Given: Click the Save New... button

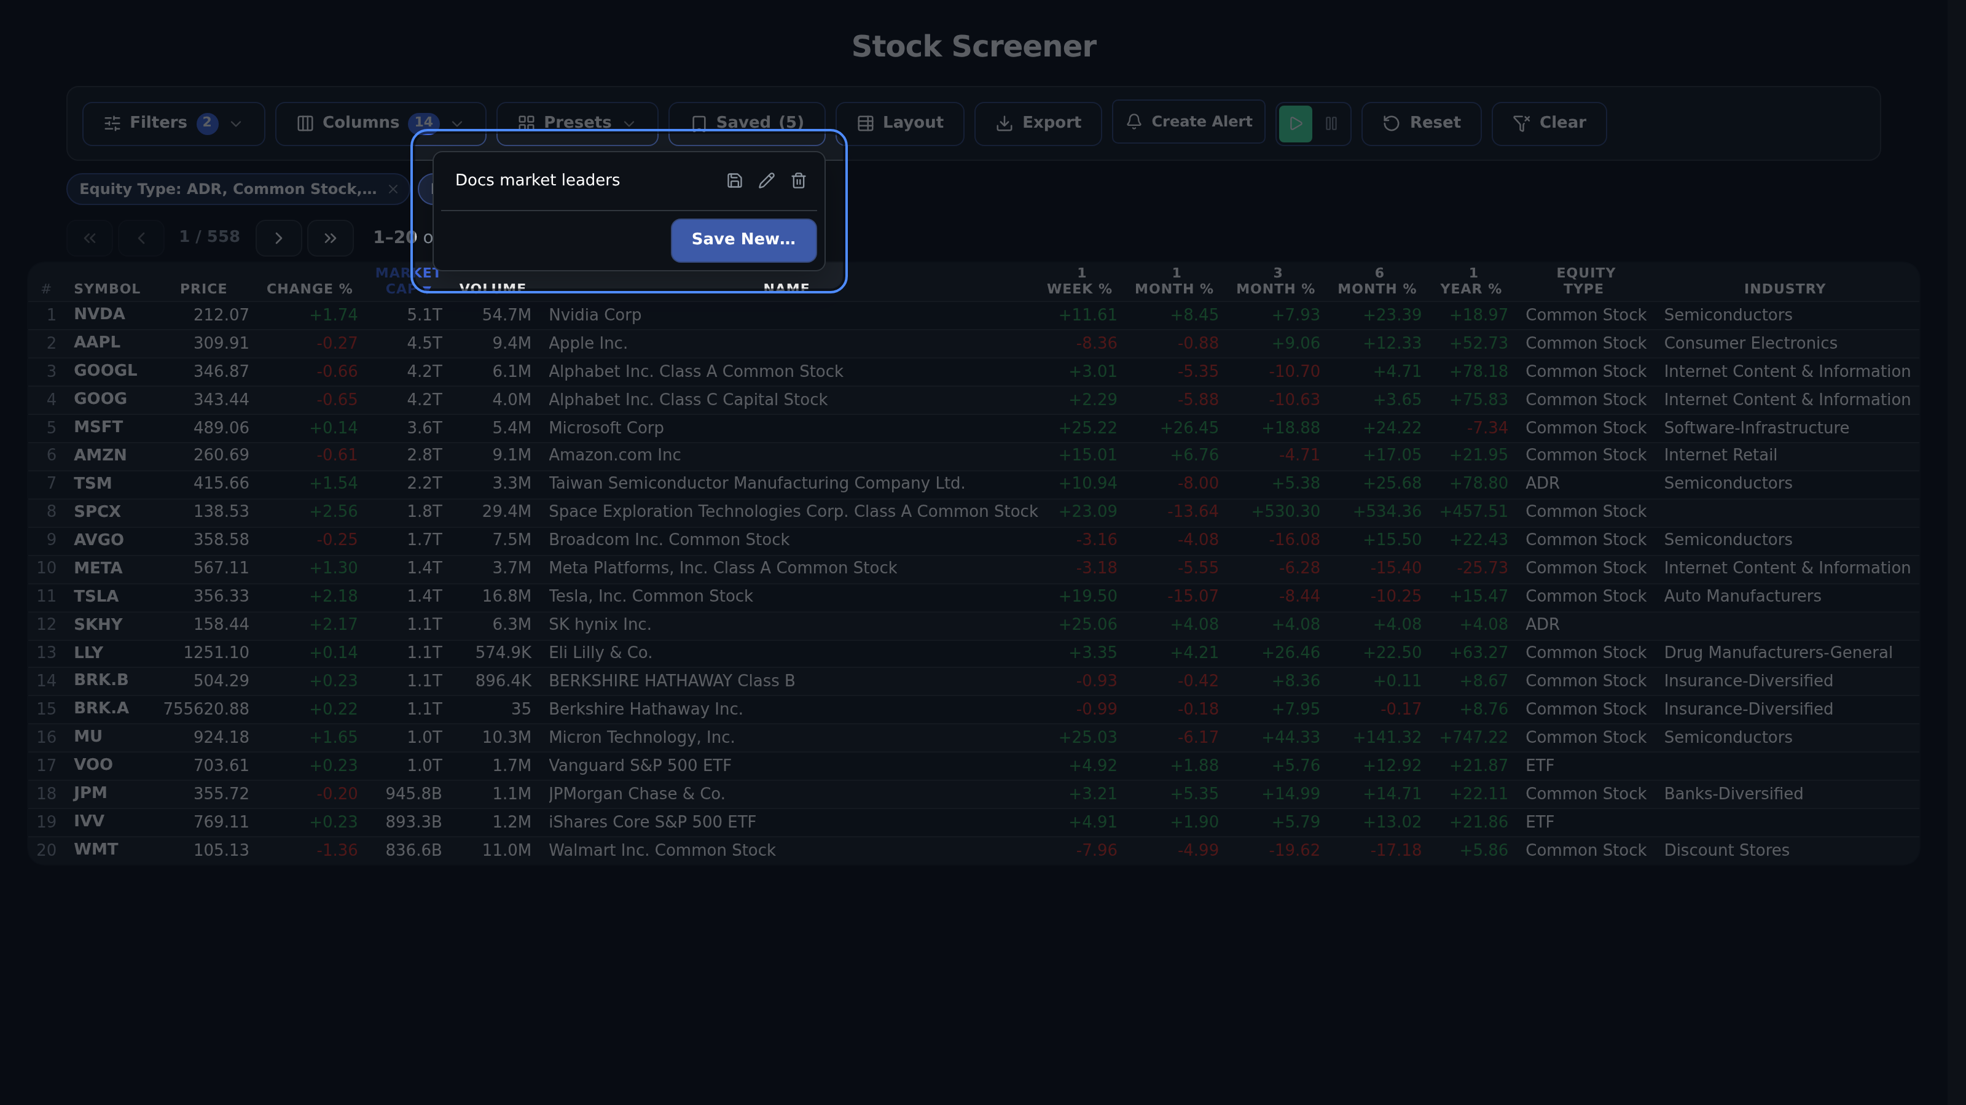Looking at the screenshot, I should (743, 239).
